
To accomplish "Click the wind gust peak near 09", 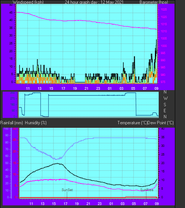I will [156, 40].
